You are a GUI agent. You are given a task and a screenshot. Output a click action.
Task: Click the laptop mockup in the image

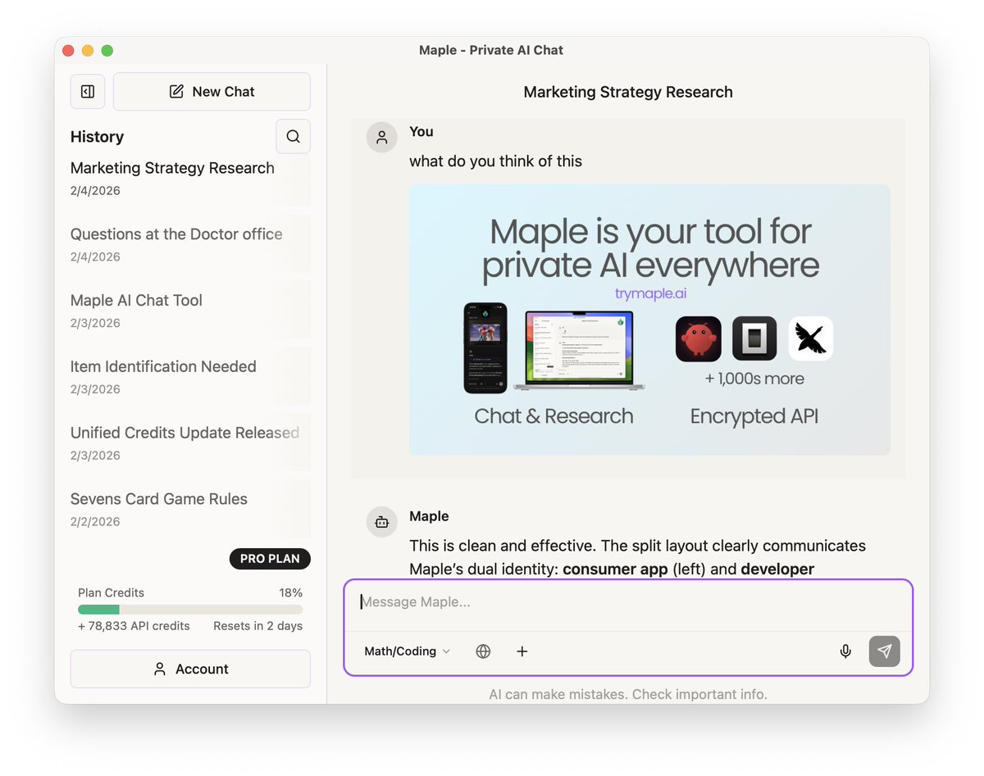579,350
